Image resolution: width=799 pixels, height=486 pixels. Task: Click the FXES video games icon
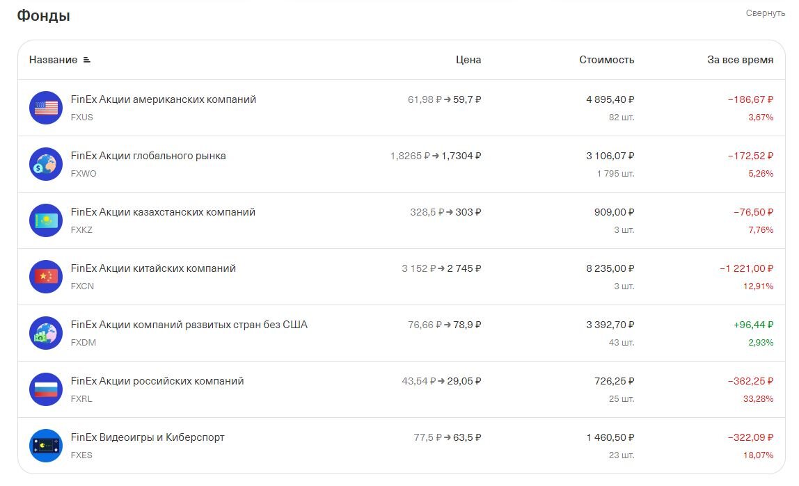[46, 446]
